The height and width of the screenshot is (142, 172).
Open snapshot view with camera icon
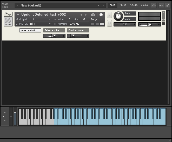point(93,15)
